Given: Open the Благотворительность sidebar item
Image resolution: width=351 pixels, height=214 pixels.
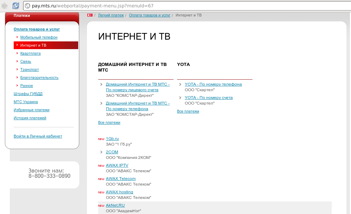Looking at the screenshot, I should pyautogui.click(x=39, y=78).
